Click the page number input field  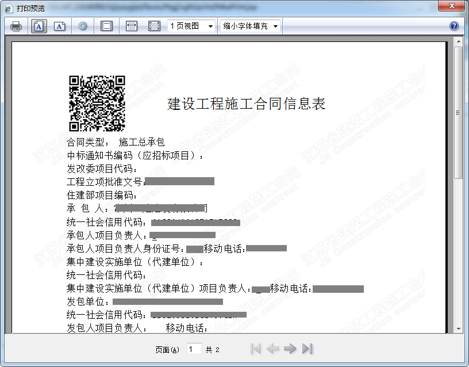(x=194, y=349)
